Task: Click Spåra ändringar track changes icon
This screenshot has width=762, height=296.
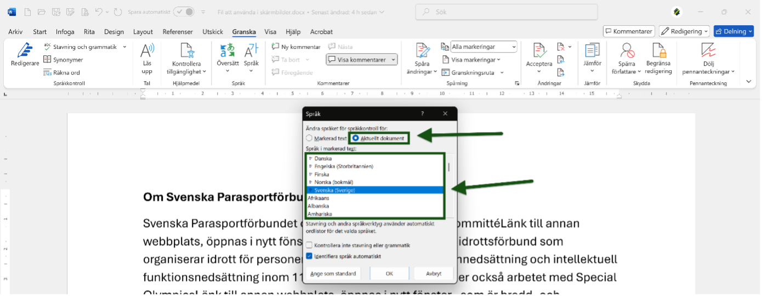Action: click(x=423, y=50)
